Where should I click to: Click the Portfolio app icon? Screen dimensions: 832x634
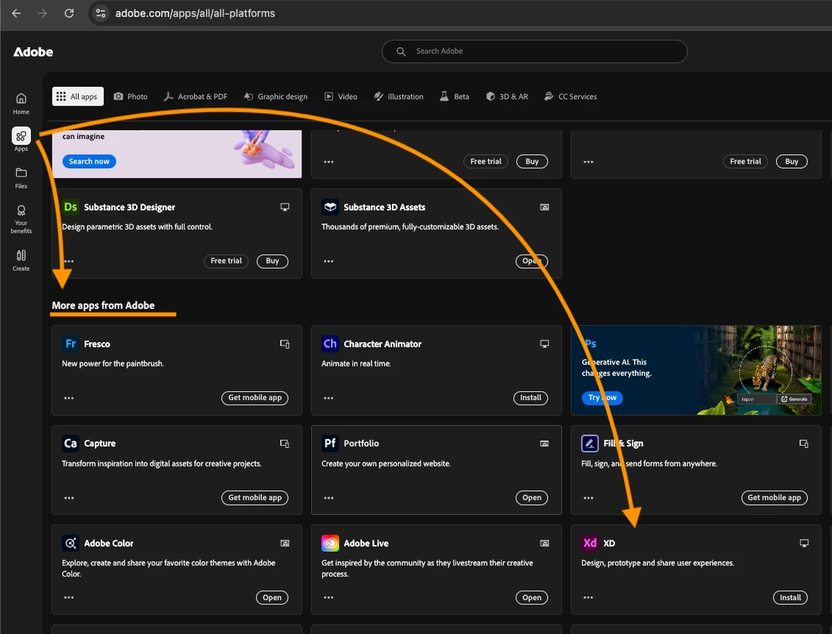click(330, 443)
